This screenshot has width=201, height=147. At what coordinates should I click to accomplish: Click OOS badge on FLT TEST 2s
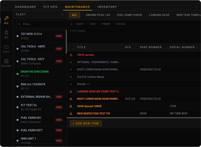59,107
